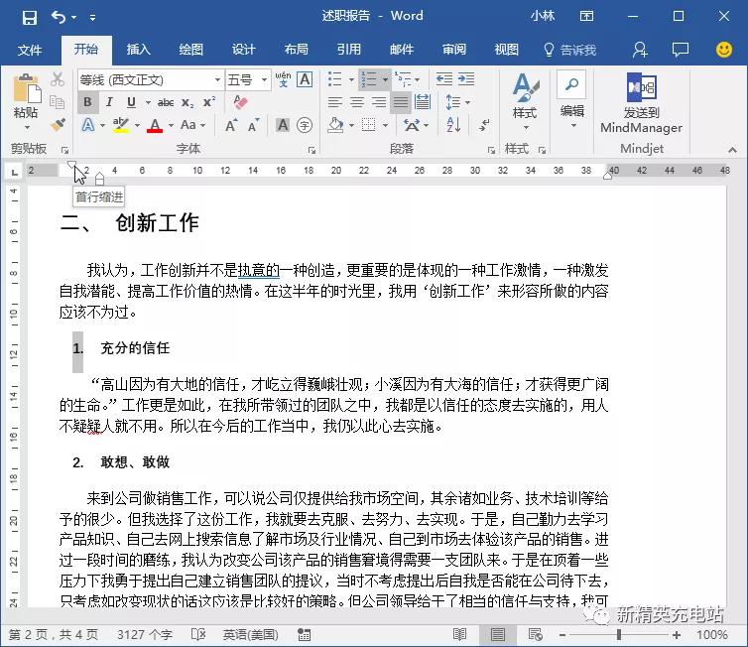Switch to the 布局 ribbon tab
This screenshot has height=647, width=748.
[x=297, y=50]
